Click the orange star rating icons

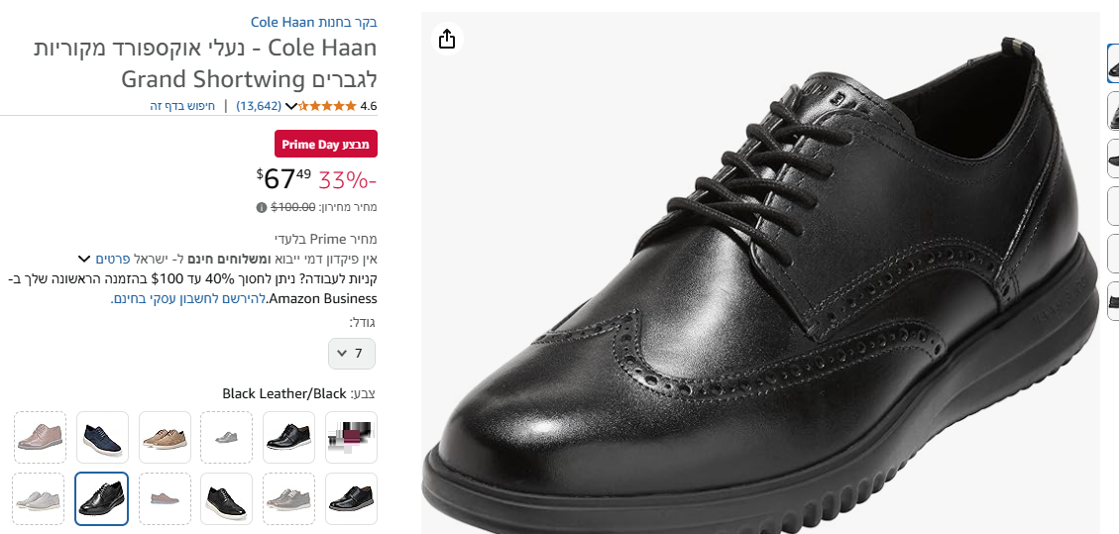pyautogui.click(x=327, y=106)
